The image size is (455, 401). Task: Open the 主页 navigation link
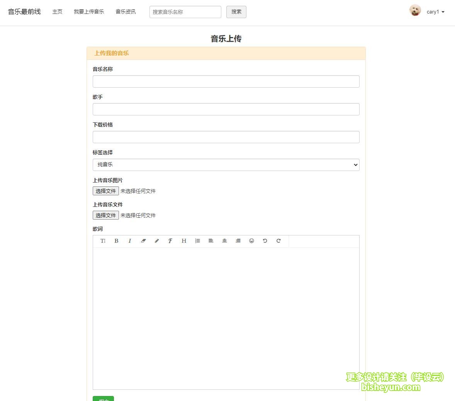coord(57,12)
